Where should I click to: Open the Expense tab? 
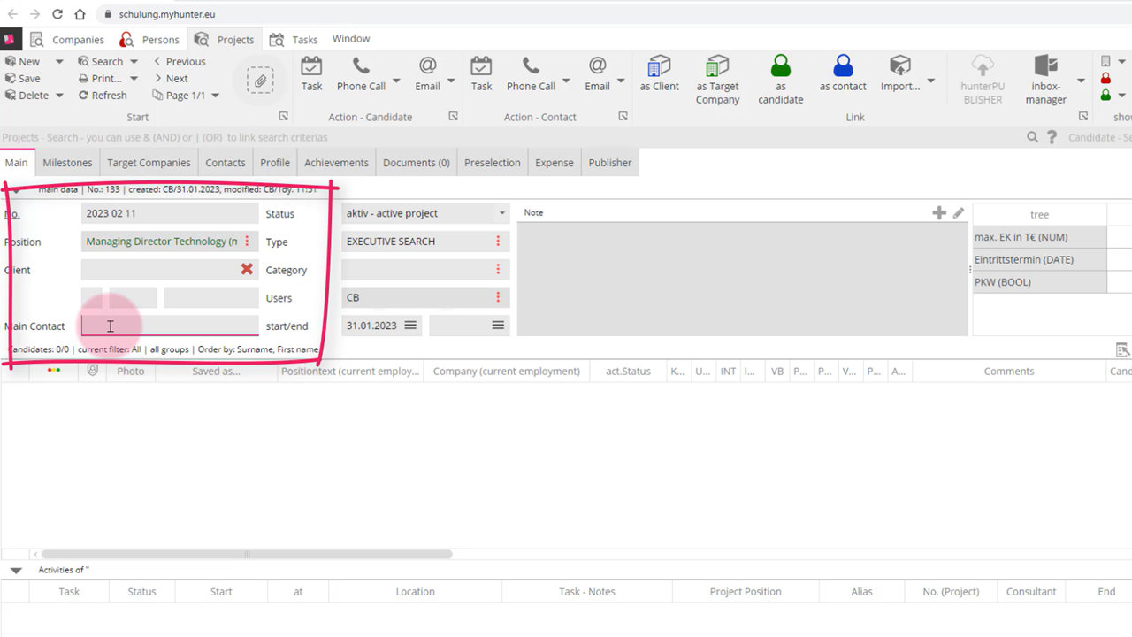click(555, 163)
